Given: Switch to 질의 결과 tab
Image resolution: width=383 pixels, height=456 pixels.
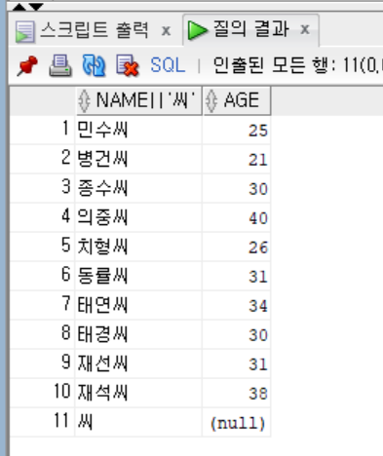Looking at the screenshot, I should tap(250, 29).
